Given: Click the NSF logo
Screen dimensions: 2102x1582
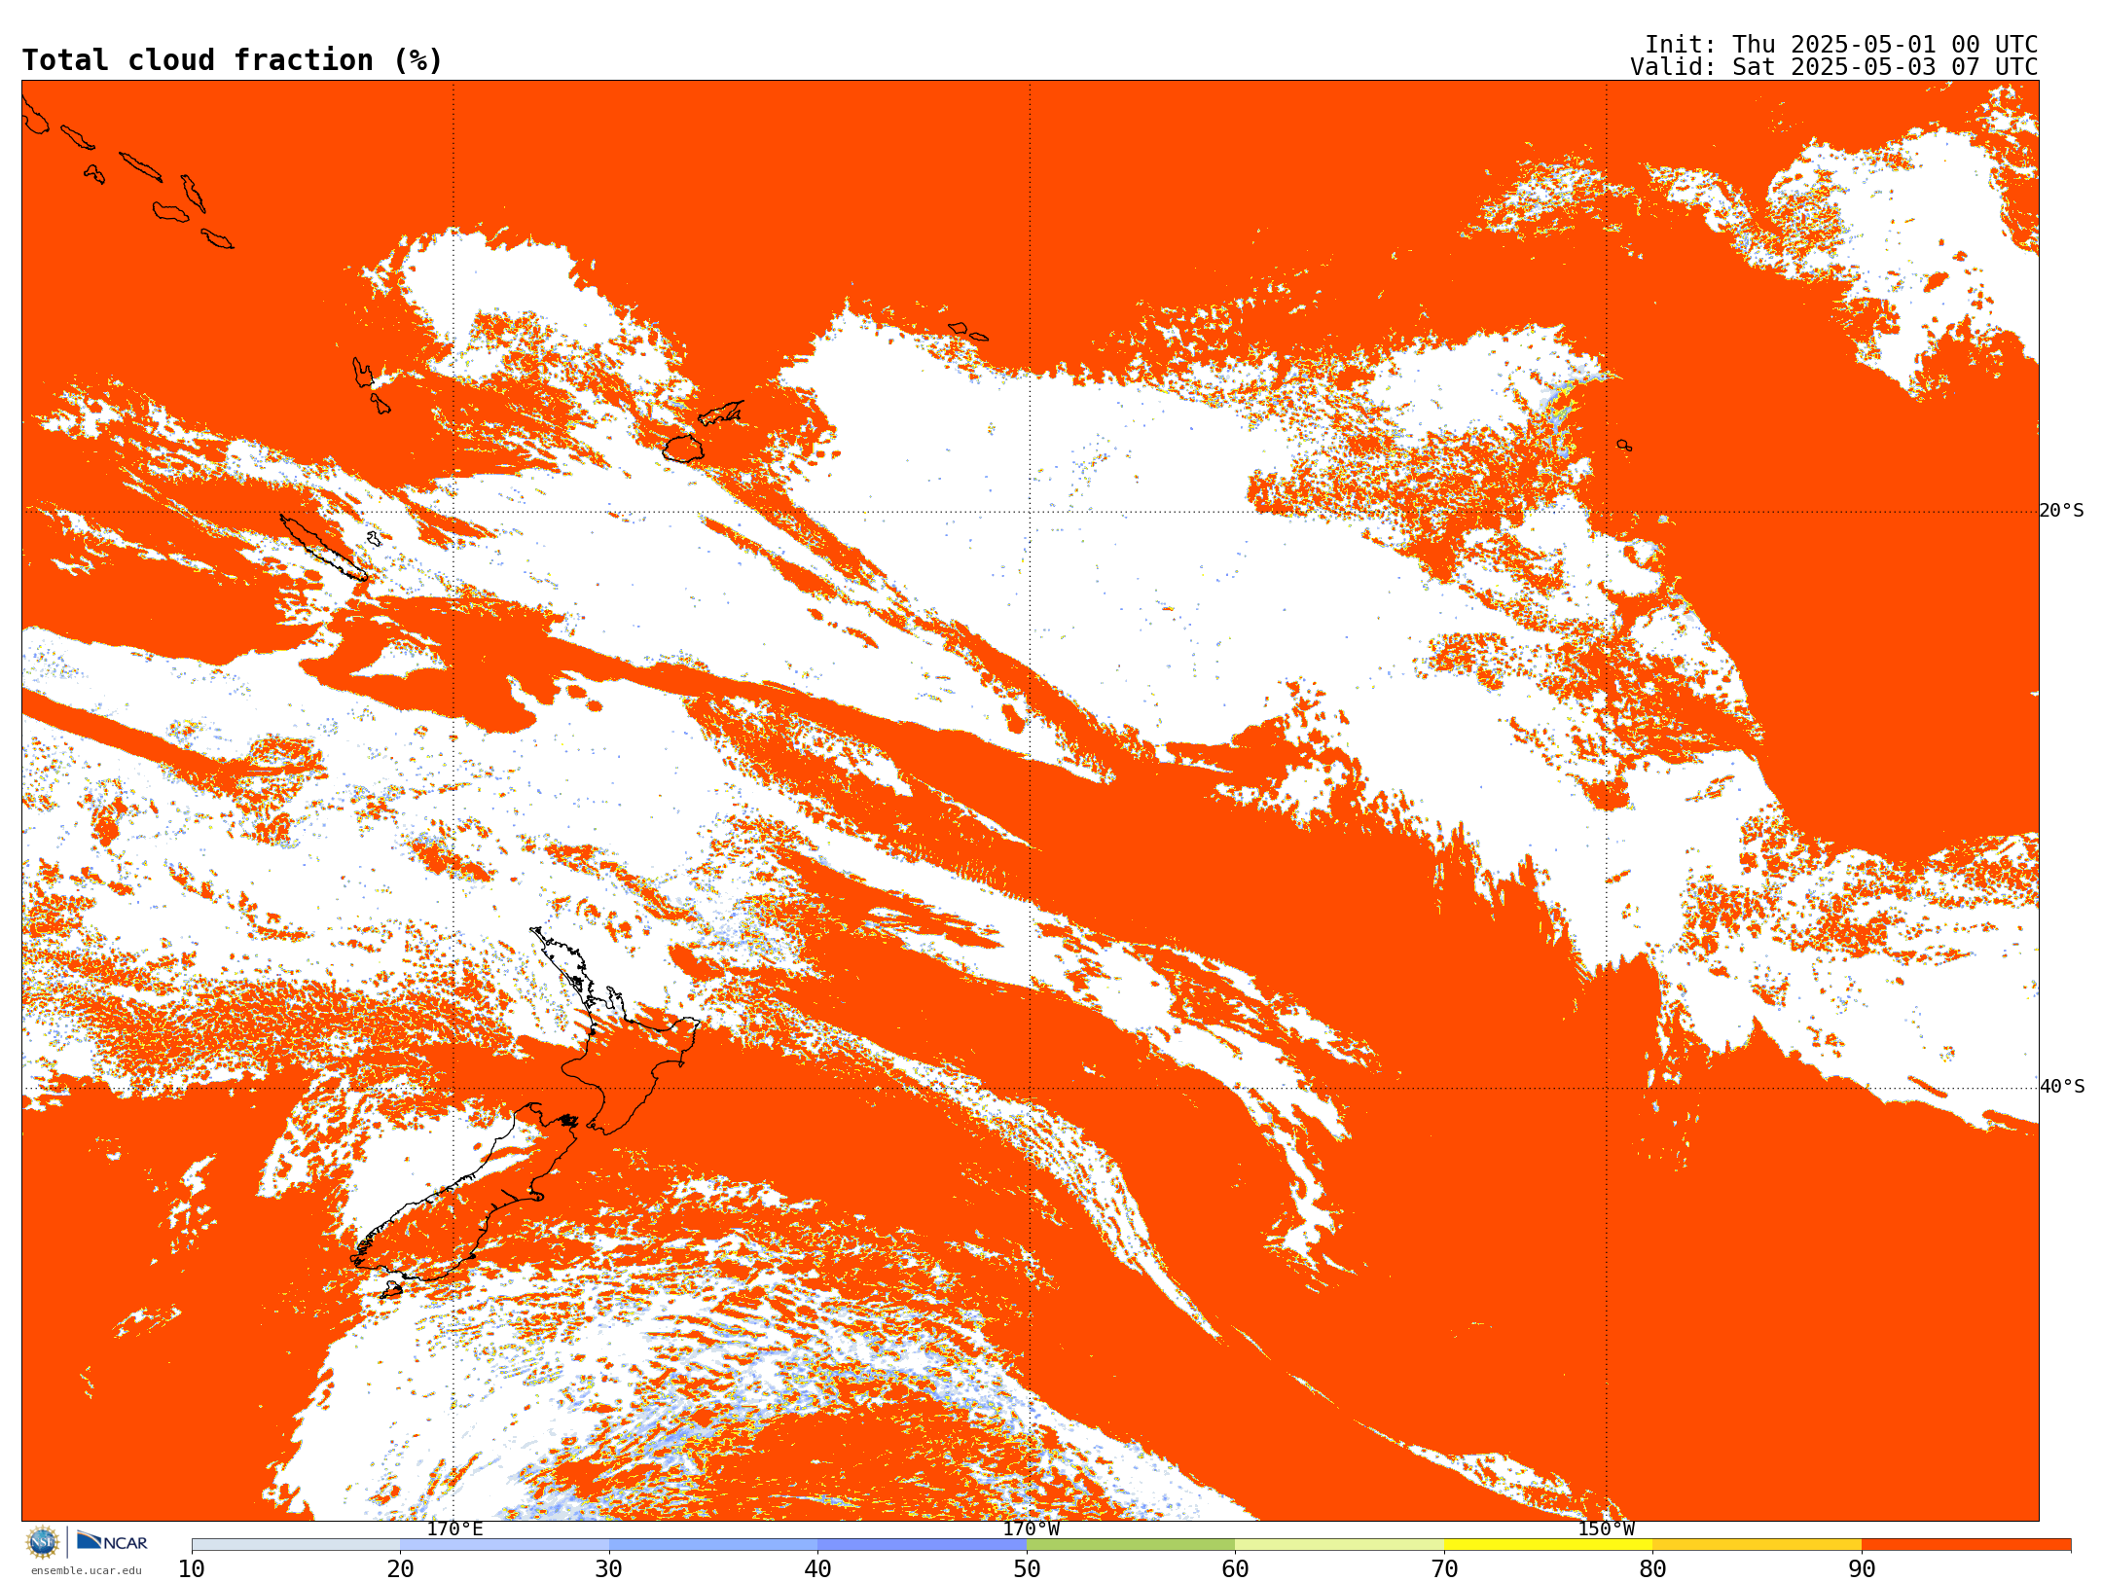Looking at the screenshot, I should 43,1542.
